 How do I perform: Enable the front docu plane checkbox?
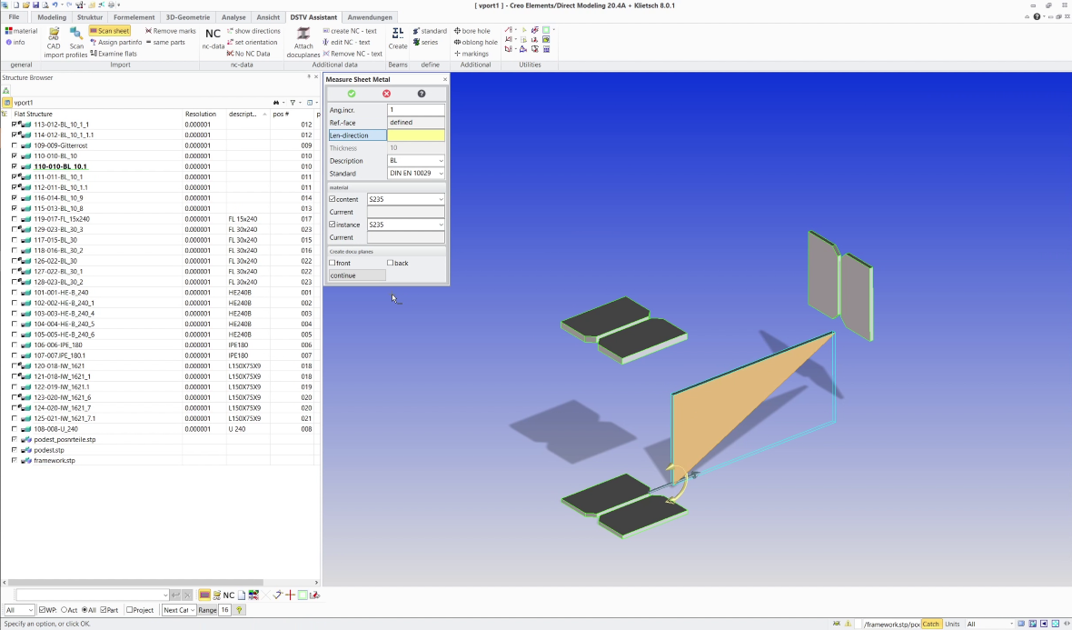point(333,263)
